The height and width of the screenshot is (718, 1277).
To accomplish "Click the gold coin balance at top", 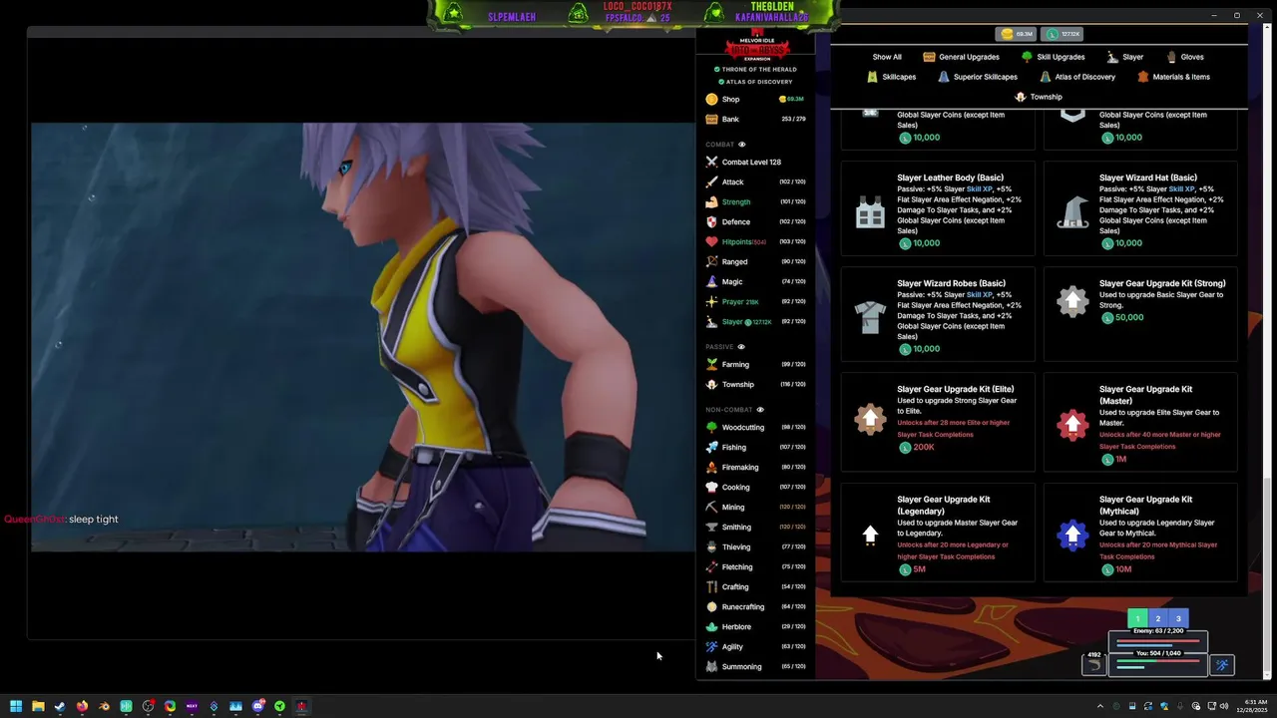I will 1018,34.
